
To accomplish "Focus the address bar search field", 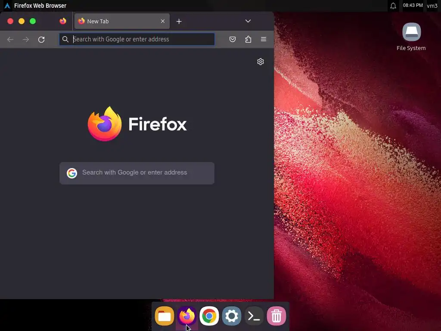I will (137, 39).
